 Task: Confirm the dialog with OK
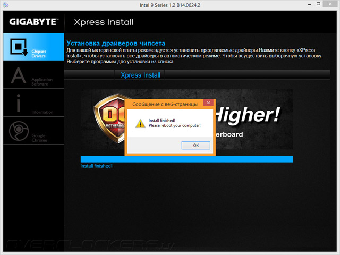pos(196,145)
